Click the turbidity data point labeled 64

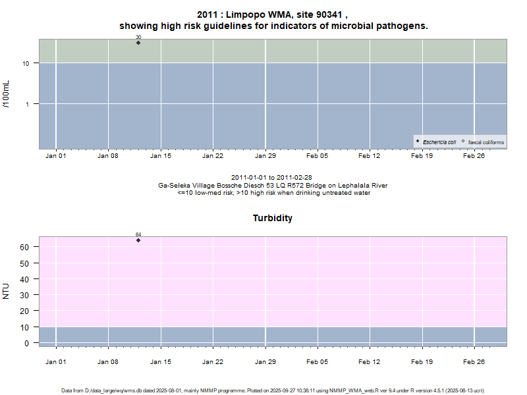tap(138, 240)
